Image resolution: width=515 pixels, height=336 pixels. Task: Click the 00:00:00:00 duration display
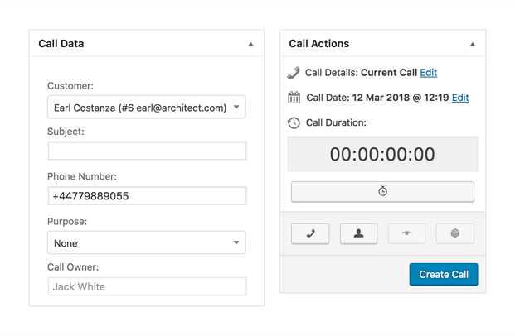[382, 154]
